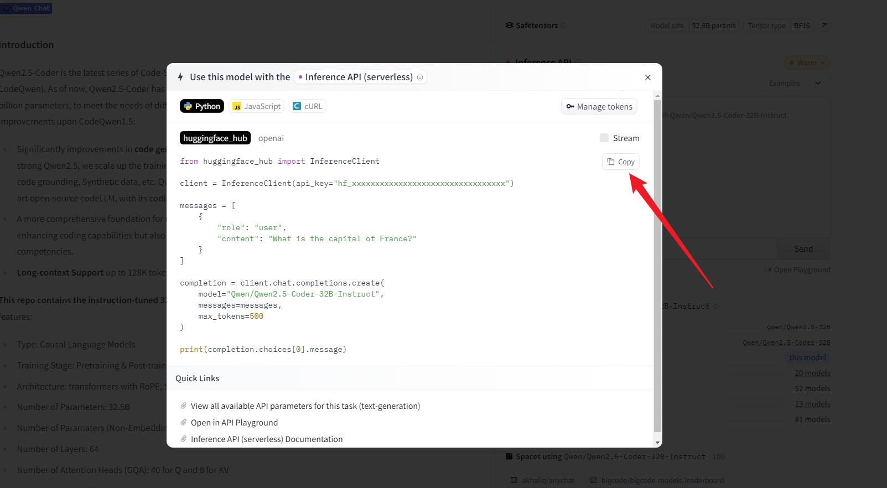Click the max_tokens value 500
Viewport: 887px width, 488px height.
click(256, 316)
